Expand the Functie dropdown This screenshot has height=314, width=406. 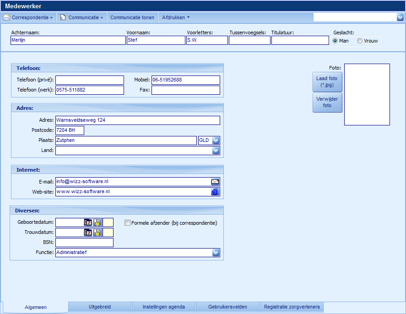pyautogui.click(x=216, y=253)
